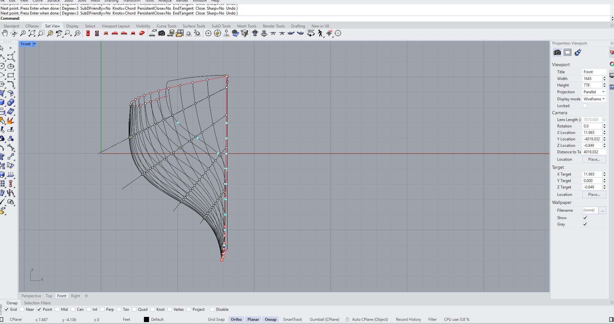
Task: Click the Camera Location Place button
Action: [x=594, y=159]
